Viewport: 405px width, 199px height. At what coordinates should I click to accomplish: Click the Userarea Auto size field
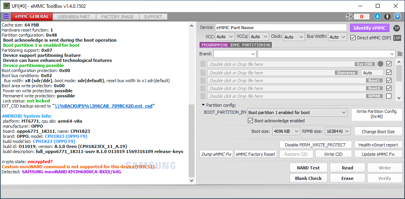372,73
